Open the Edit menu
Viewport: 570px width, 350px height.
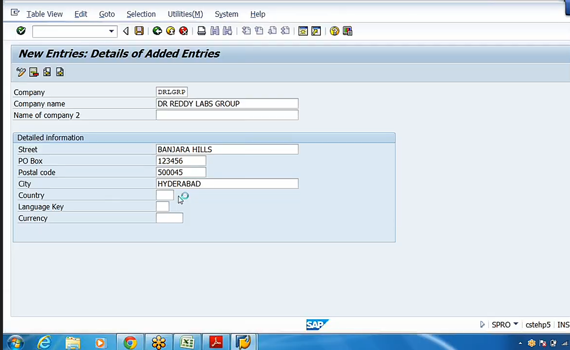[81, 14]
